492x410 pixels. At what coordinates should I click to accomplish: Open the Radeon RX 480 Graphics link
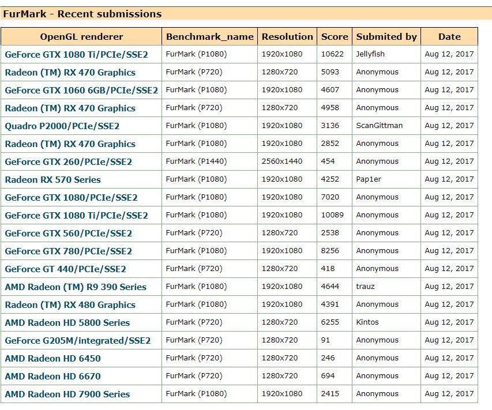click(70, 305)
